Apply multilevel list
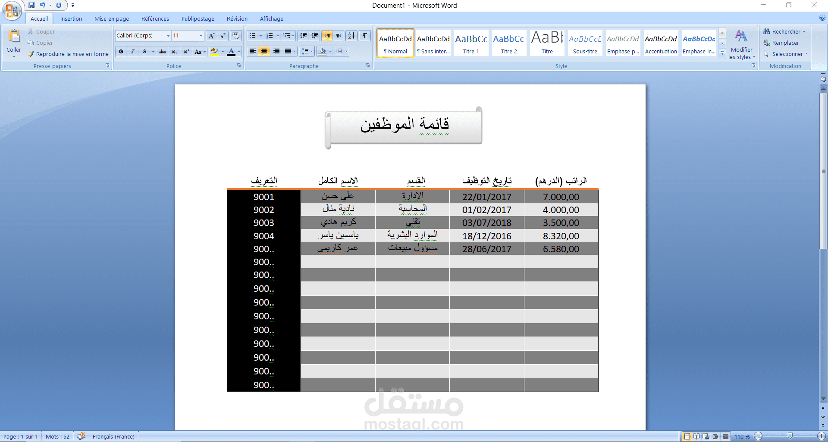This screenshot has height=442, width=828. 286,36
